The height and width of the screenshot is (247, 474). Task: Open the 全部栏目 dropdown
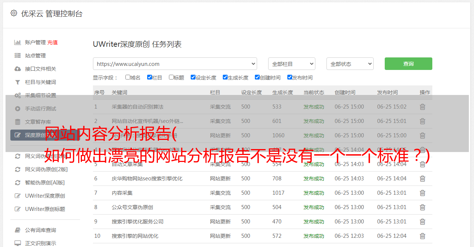[x=292, y=64]
